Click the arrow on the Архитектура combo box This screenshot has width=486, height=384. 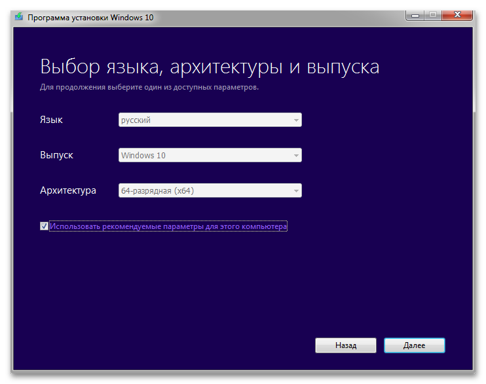pos(296,191)
